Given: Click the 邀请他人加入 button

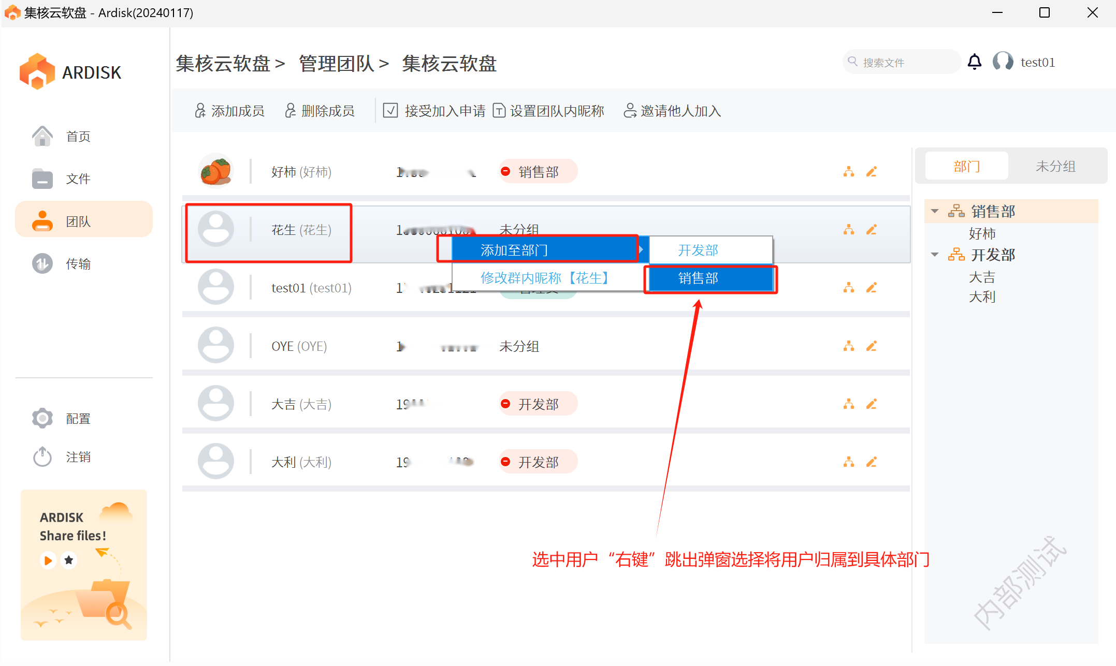Looking at the screenshot, I should coord(672,111).
